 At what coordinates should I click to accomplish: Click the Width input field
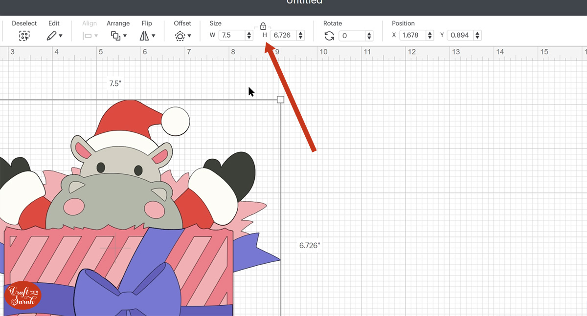(x=232, y=35)
